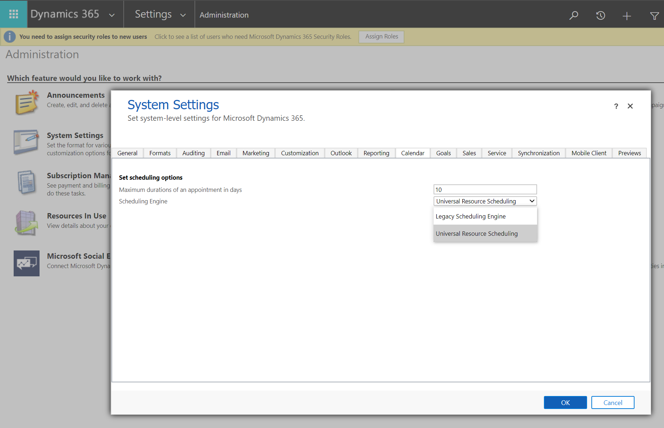Switch to the Customization tab

click(300, 153)
